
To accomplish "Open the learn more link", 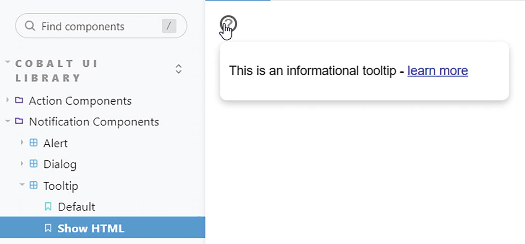I will point(437,71).
